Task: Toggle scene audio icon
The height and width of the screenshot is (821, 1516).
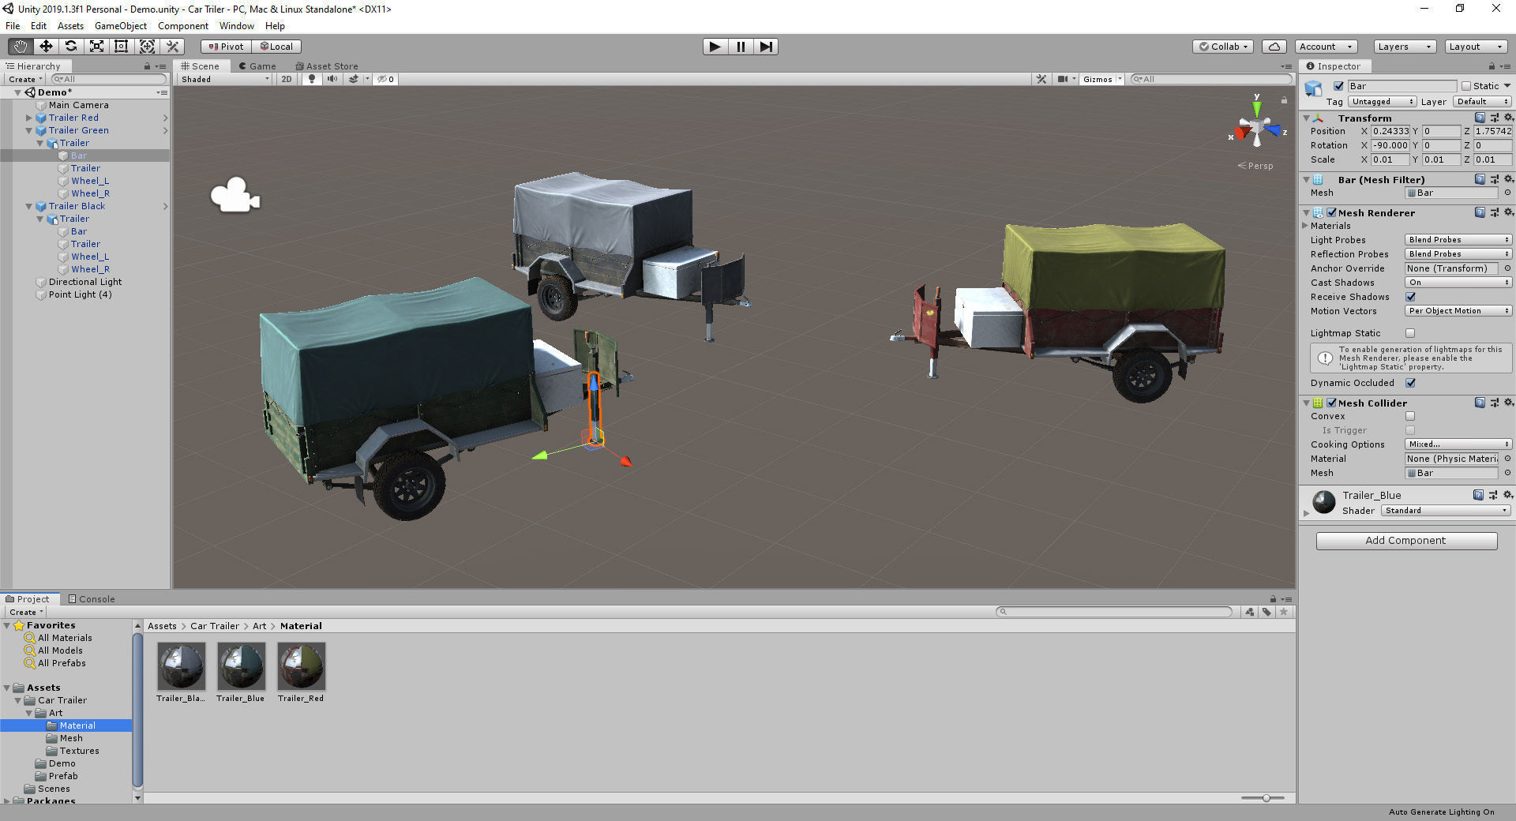Action: (332, 79)
